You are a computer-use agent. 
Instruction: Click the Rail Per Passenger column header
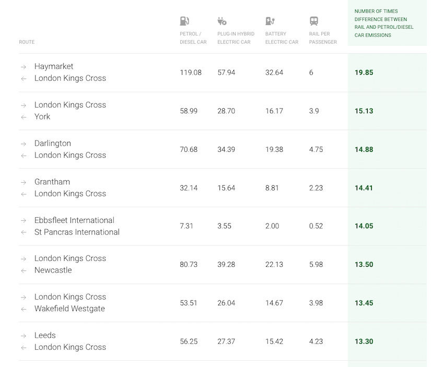pyautogui.click(x=323, y=38)
